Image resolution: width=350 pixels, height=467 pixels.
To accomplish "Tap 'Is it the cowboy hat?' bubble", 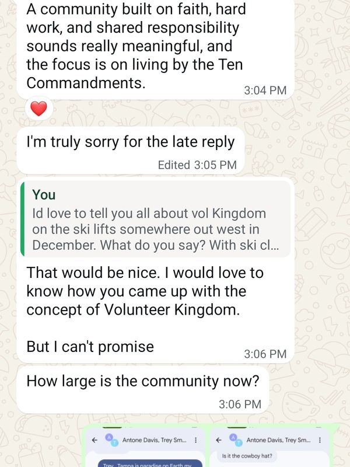I will point(247,456).
